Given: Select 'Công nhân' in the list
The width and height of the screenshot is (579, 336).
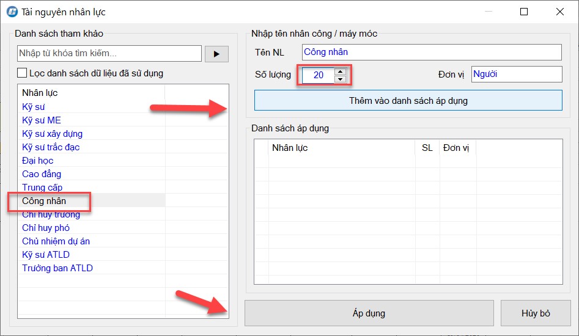Looking at the screenshot, I should point(44,201).
